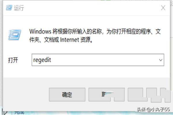Click the large Run program icon beside description

[15, 35]
